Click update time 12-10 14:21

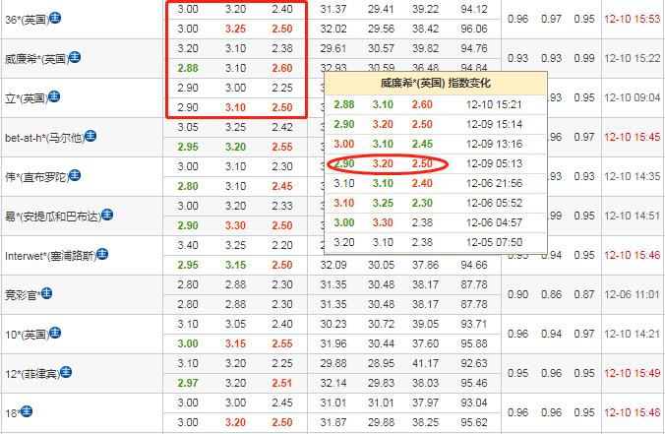pyautogui.click(x=632, y=334)
